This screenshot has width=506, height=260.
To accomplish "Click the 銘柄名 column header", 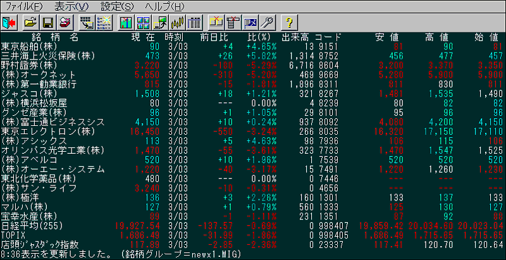I will point(55,37).
